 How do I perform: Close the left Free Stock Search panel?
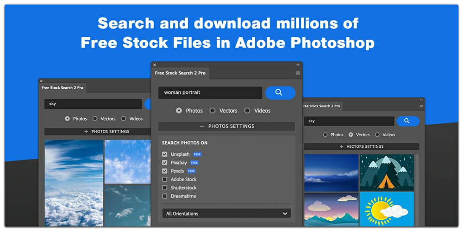click(x=41, y=81)
